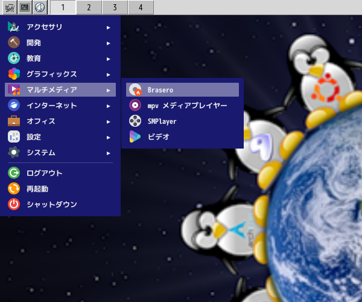The width and height of the screenshot is (362, 302).
Task: Click the Brasero disc icon
Action: [135, 89]
